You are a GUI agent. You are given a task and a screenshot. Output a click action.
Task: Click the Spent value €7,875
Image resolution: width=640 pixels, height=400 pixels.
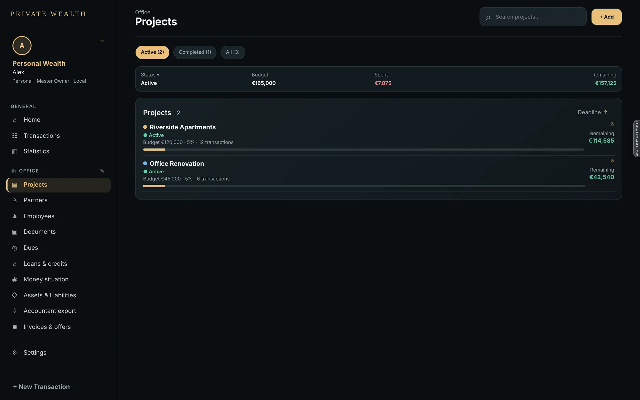pyautogui.click(x=383, y=83)
